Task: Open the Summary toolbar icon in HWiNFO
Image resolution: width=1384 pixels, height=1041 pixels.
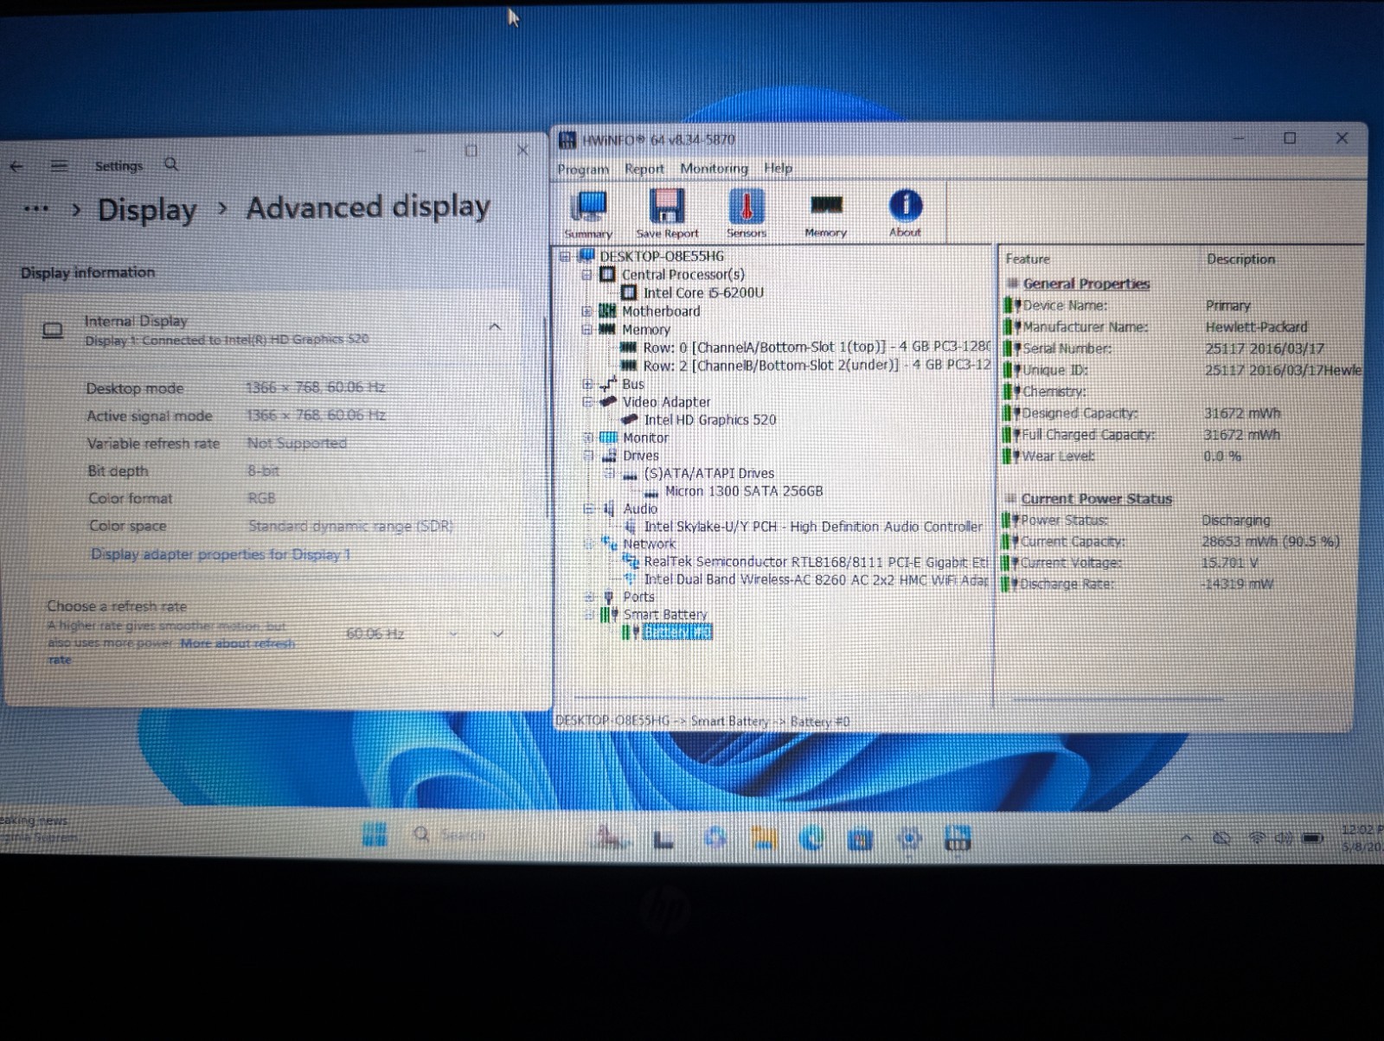Action: point(589,214)
